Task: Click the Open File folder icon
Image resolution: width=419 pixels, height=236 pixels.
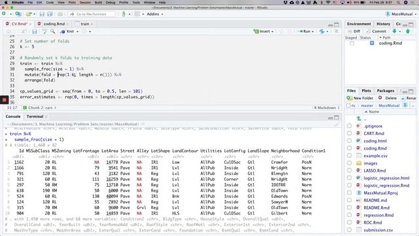Action: click(x=29, y=14)
